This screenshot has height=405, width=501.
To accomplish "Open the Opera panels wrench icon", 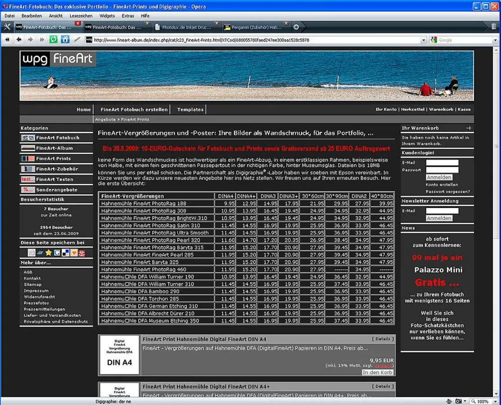I will coord(7,27).
